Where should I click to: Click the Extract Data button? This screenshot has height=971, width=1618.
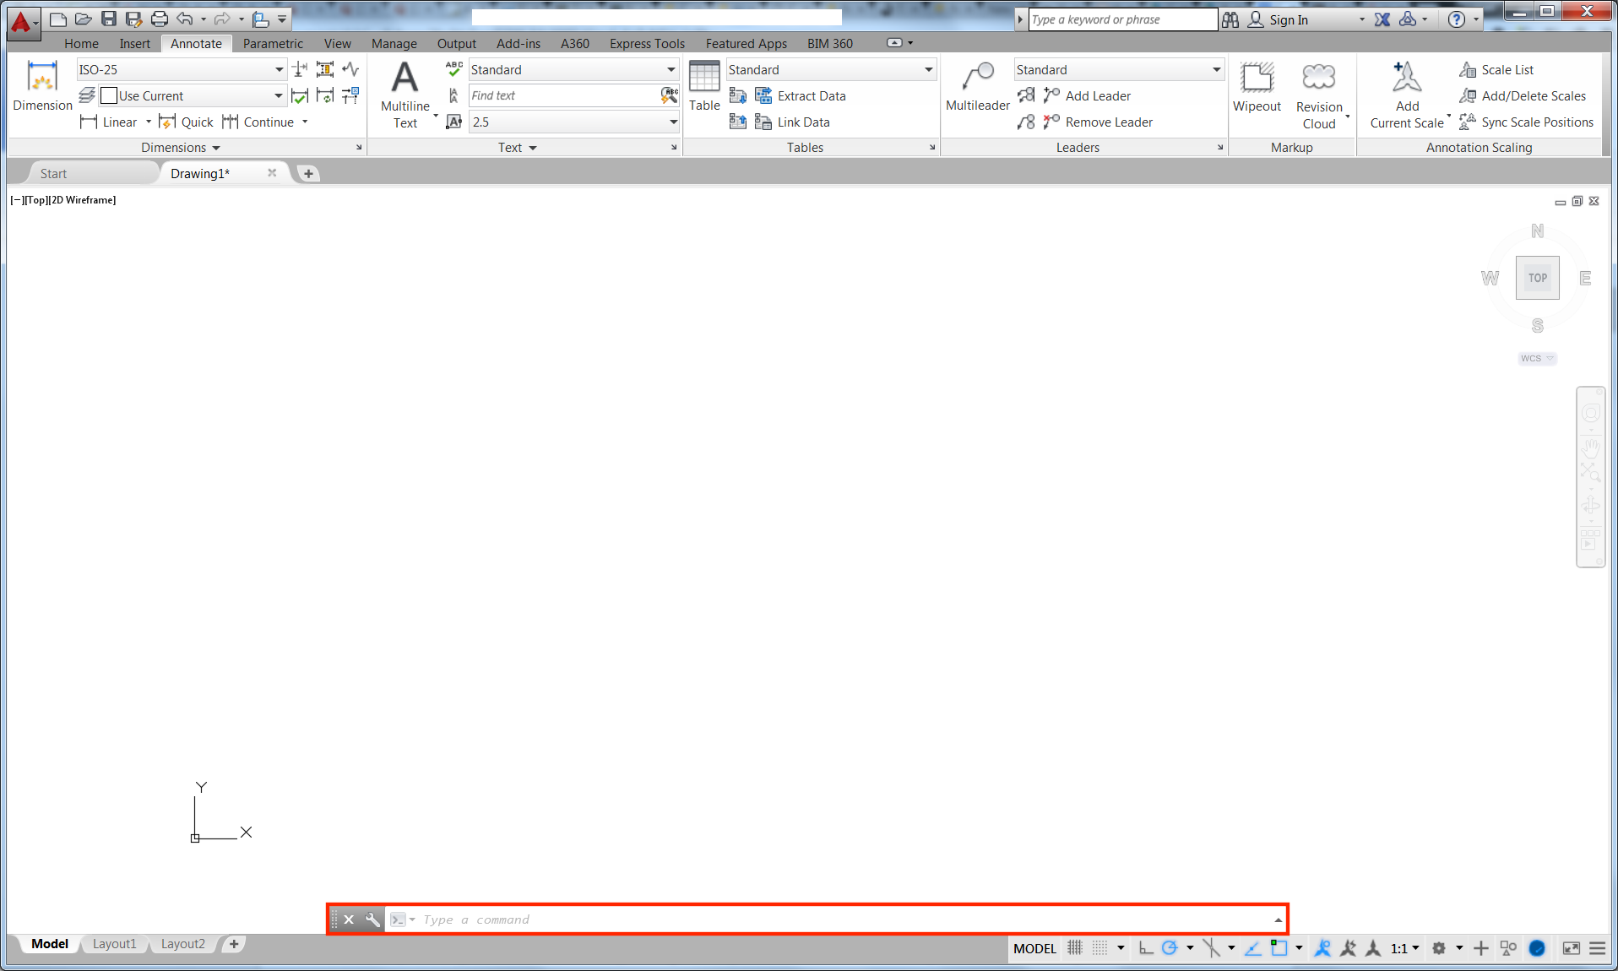(x=810, y=96)
